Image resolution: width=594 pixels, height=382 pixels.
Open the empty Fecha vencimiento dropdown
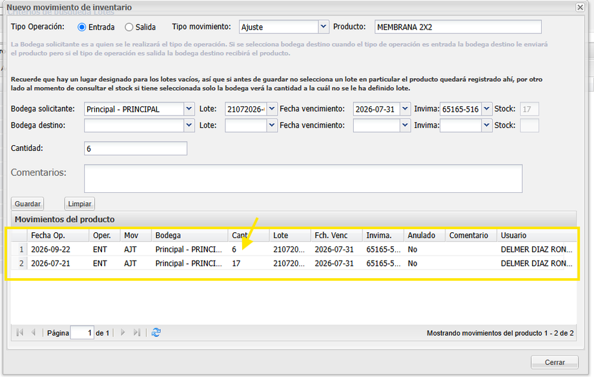coord(405,125)
